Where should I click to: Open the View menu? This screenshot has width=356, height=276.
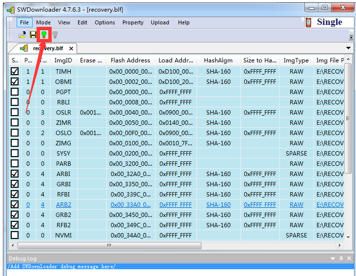[64, 22]
